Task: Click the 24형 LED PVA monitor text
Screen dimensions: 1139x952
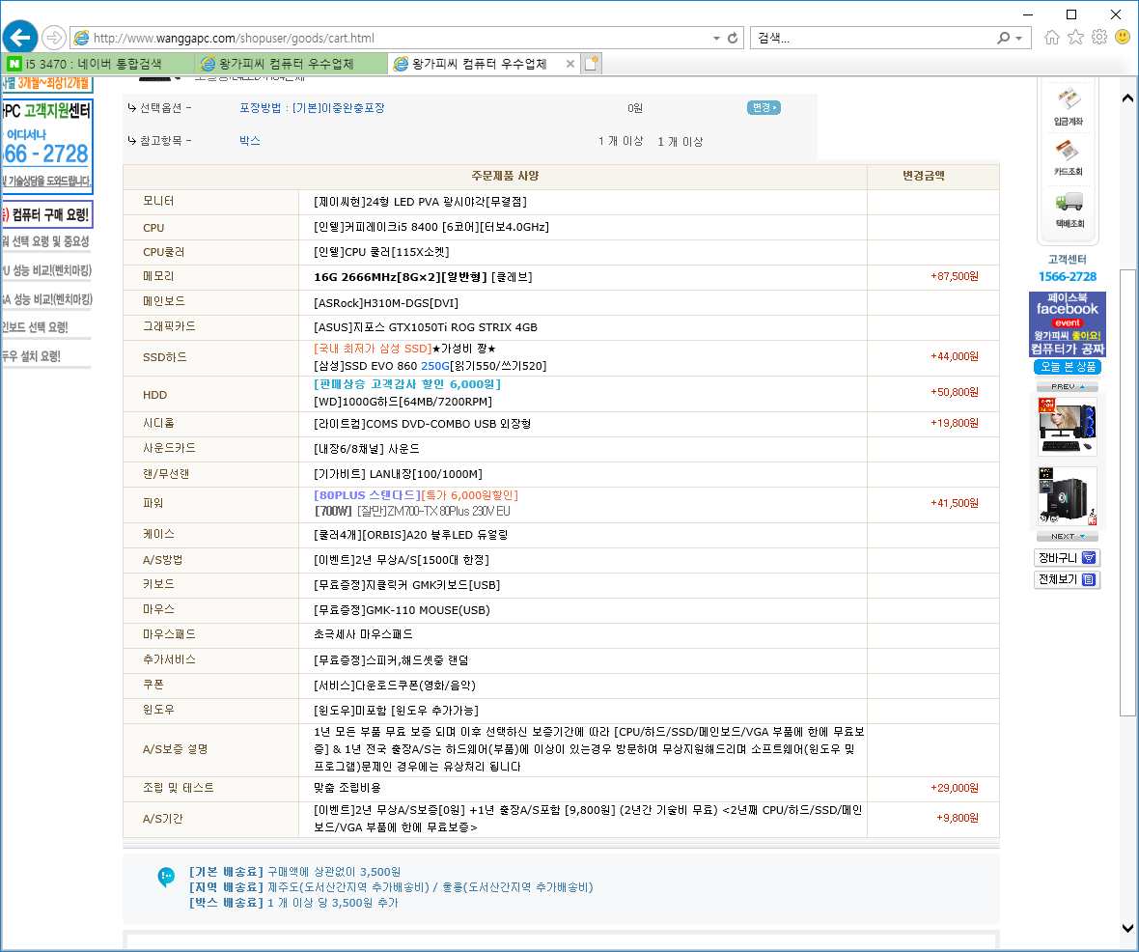Action: 421,201
